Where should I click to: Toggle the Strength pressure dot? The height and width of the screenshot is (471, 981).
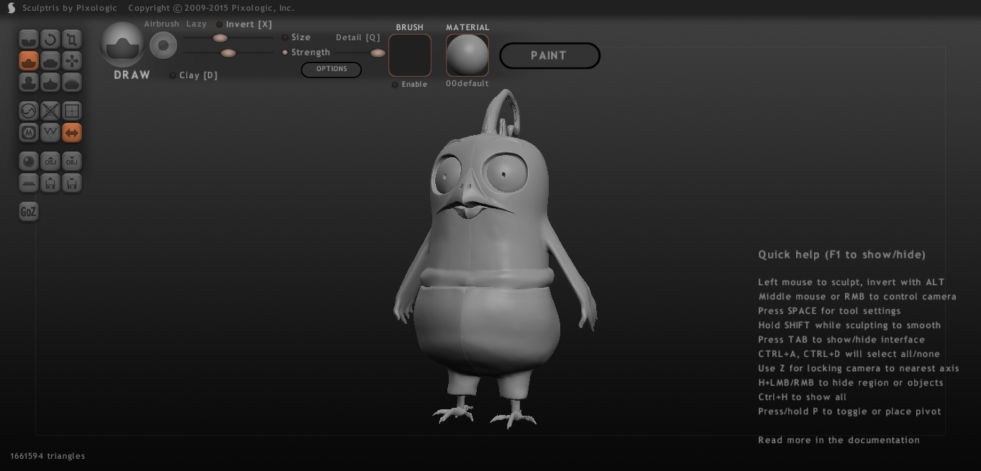[x=285, y=52]
